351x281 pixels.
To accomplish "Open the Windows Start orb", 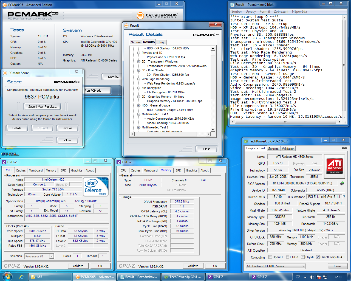I will 7,277.
